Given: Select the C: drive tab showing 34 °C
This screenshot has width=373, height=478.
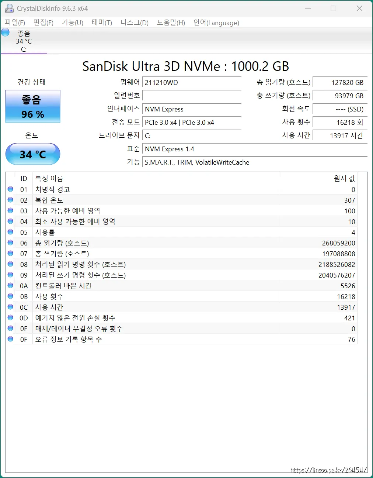Looking at the screenshot, I should click(24, 41).
